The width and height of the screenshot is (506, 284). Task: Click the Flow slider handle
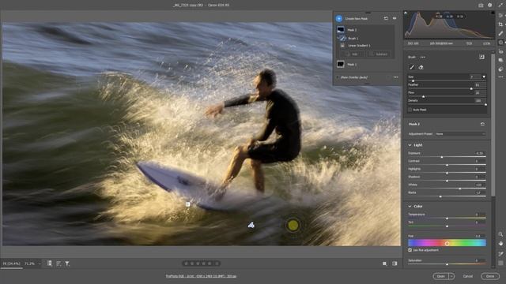(x=424, y=96)
